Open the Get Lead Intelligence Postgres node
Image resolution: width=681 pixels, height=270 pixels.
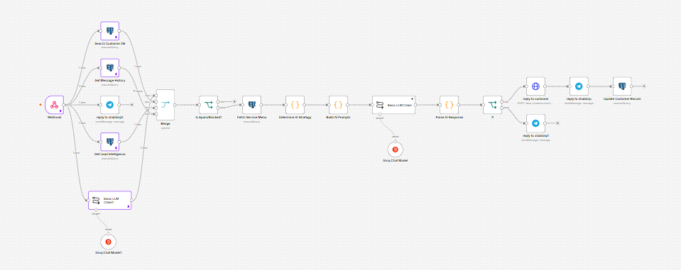[x=110, y=142]
